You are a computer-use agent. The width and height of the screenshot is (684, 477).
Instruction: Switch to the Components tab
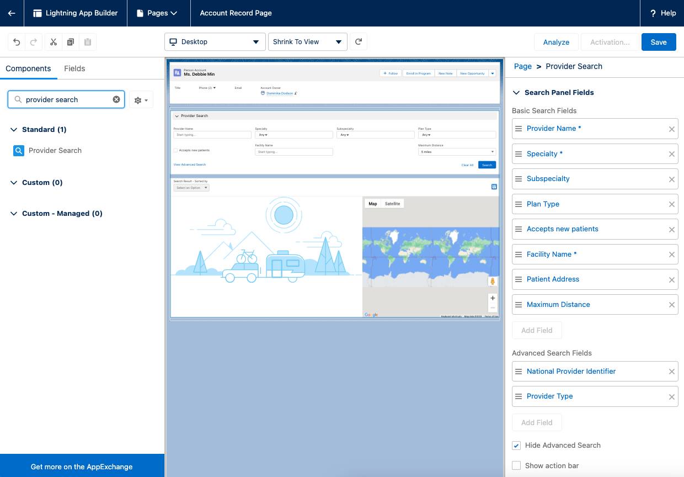[x=28, y=68]
